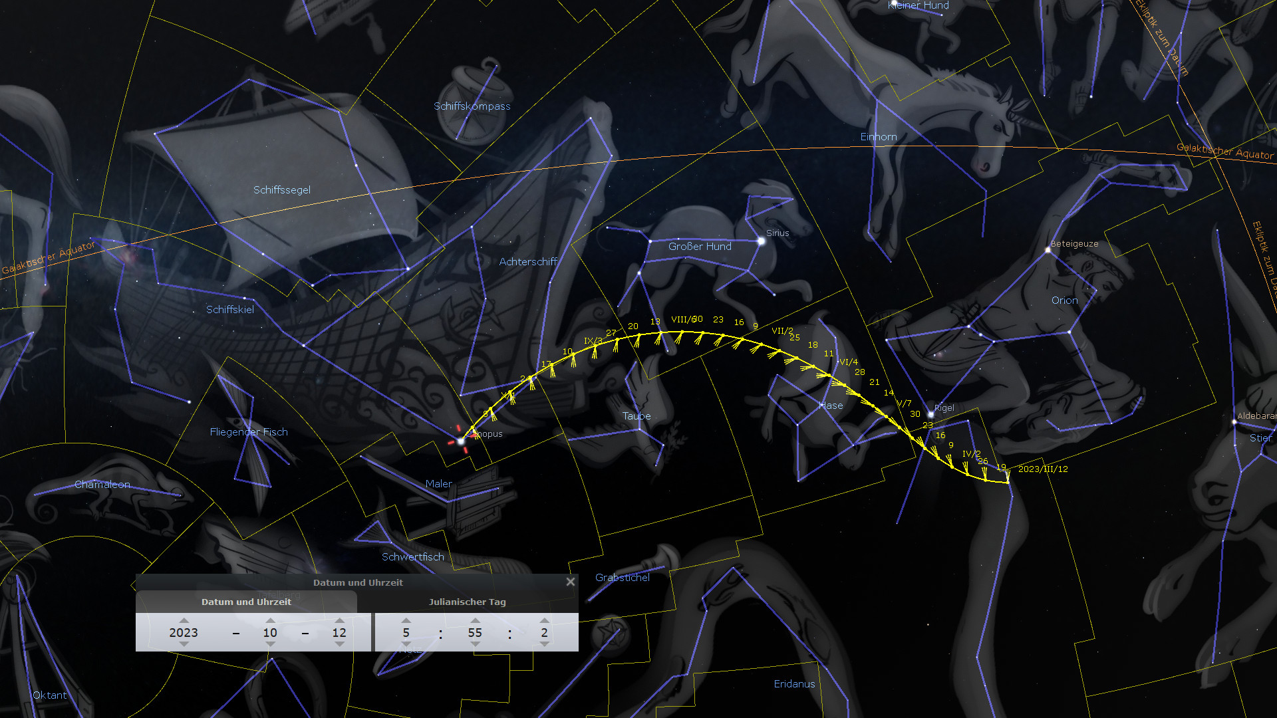Click the Großer Hund constellation label
The height and width of the screenshot is (718, 1277).
(x=700, y=247)
